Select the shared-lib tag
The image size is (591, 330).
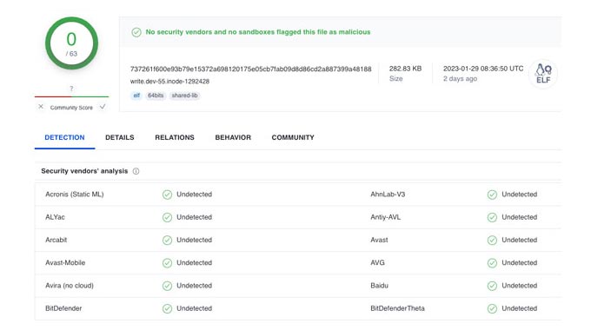coord(184,96)
